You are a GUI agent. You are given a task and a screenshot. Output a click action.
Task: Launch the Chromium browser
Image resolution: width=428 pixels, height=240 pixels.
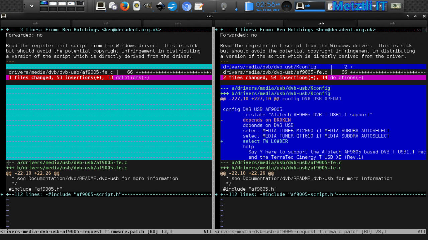click(187, 6)
